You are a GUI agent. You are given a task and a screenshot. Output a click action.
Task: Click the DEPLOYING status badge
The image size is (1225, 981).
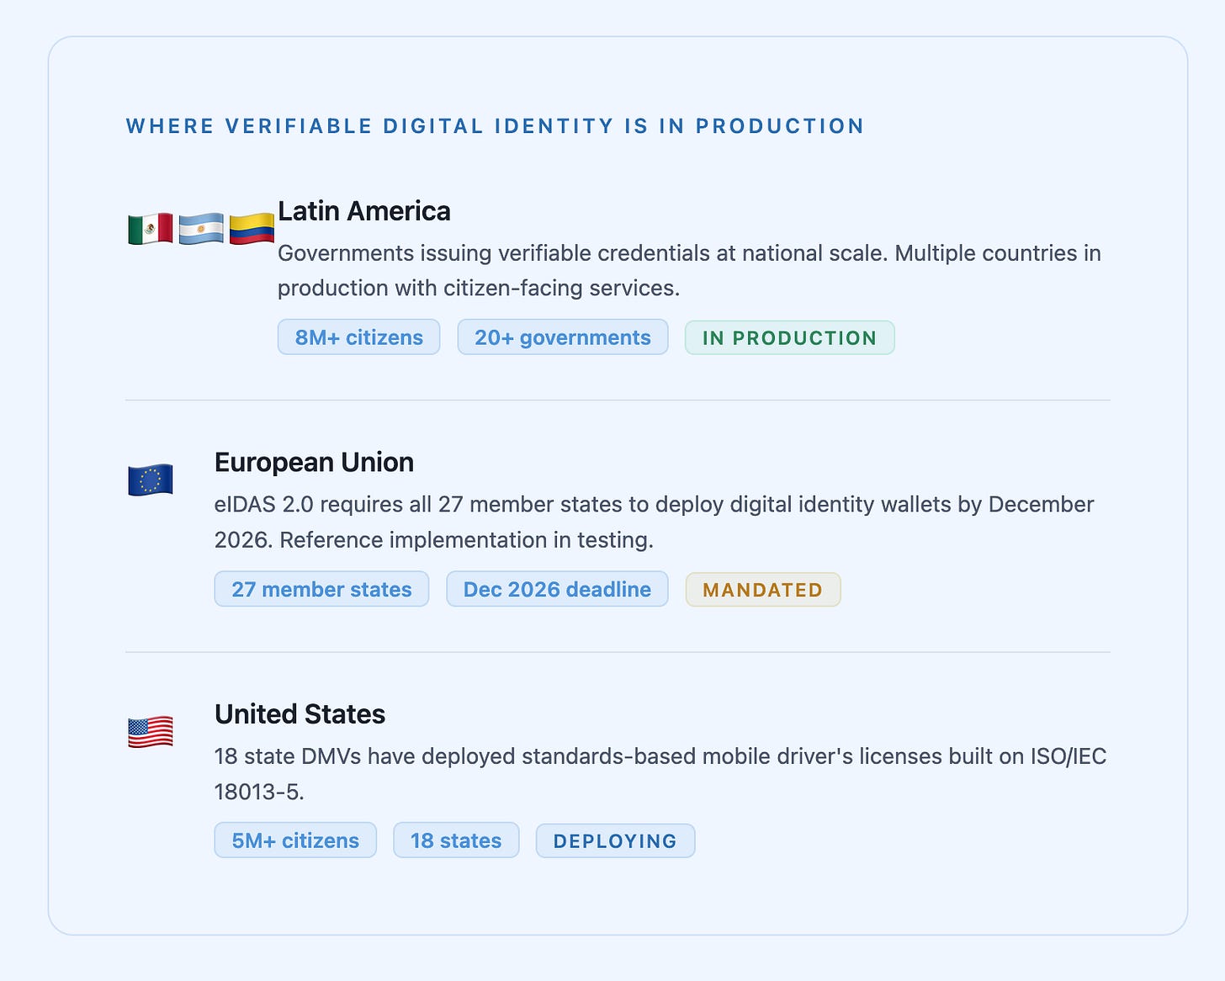tap(616, 840)
